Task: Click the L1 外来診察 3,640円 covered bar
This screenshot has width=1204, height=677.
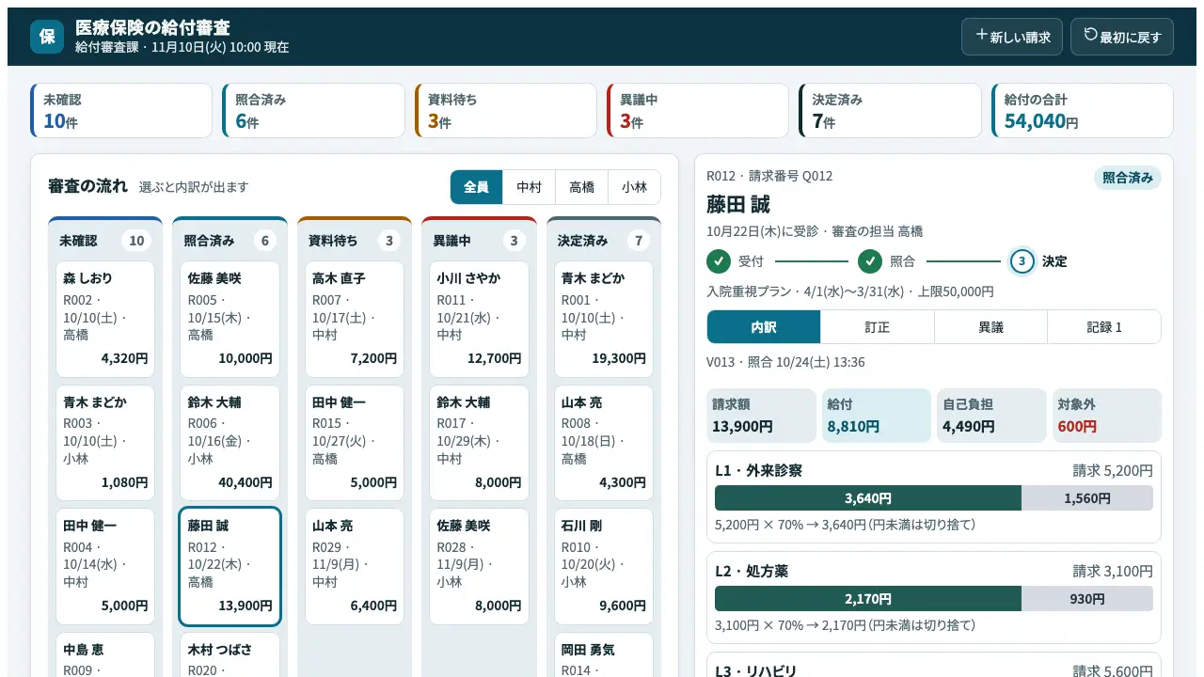Action: click(868, 498)
